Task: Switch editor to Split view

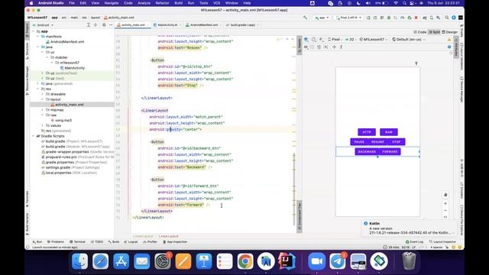Action: click(x=434, y=32)
